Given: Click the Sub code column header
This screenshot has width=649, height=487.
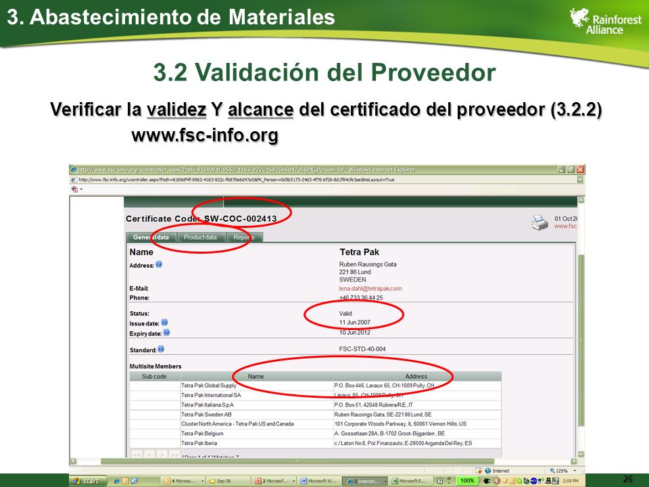Looking at the screenshot, I should coord(154,377).
